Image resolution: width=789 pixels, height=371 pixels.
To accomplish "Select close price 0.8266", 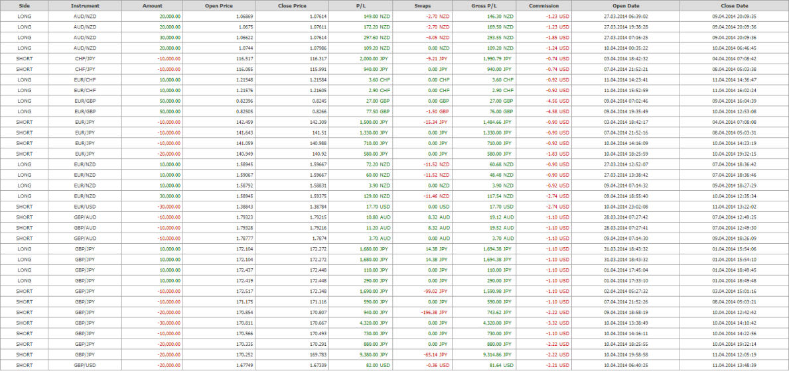I will pyautogui.click(x=319, y=111).
